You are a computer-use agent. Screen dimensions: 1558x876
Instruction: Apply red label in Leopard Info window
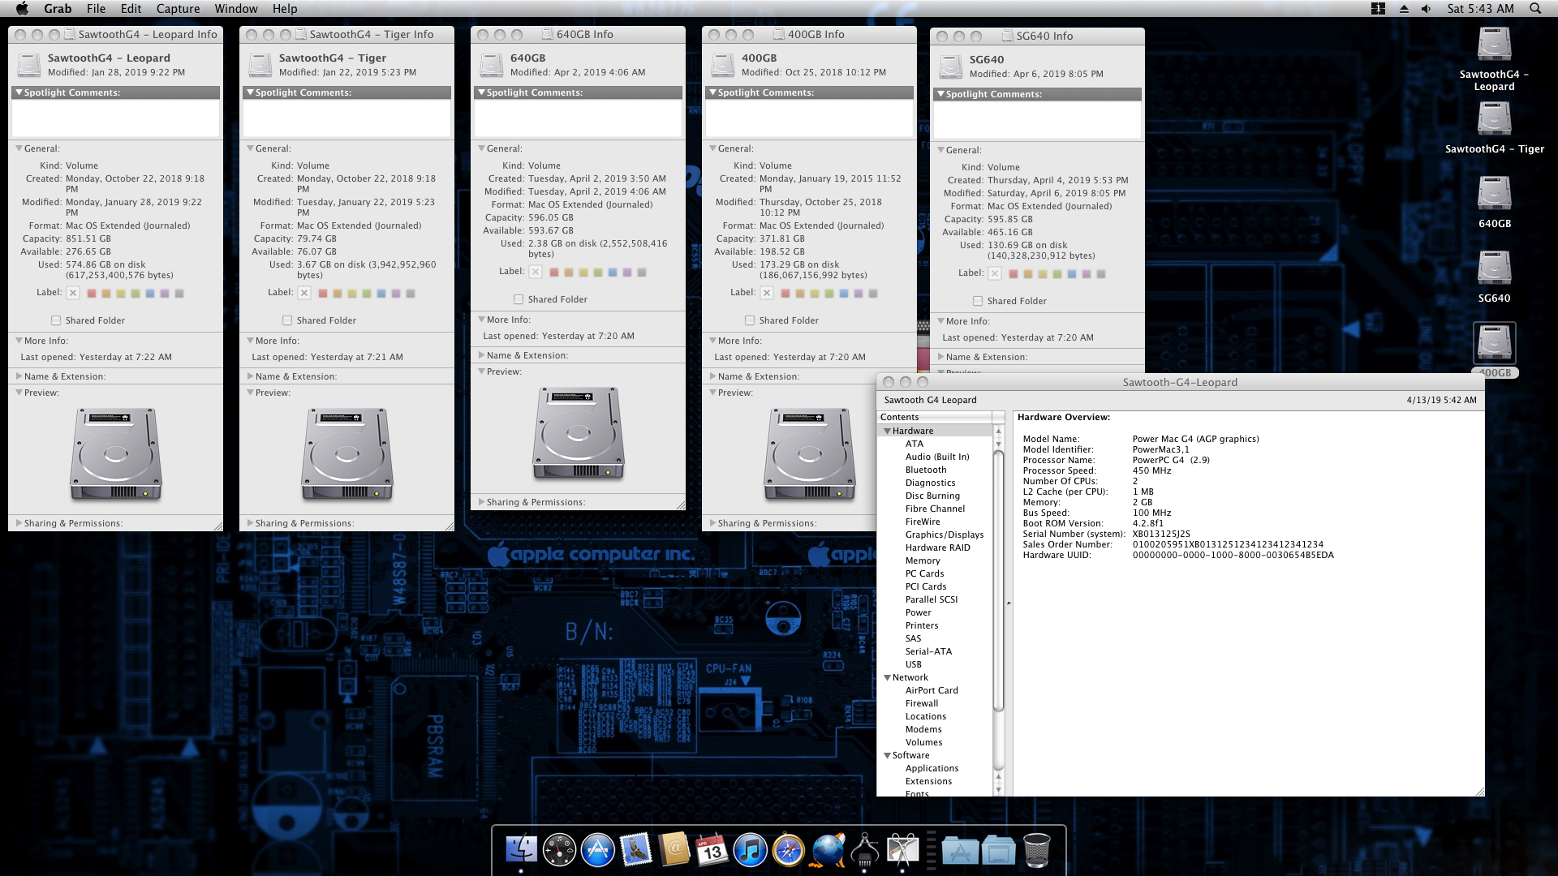(x=92, y=293)
